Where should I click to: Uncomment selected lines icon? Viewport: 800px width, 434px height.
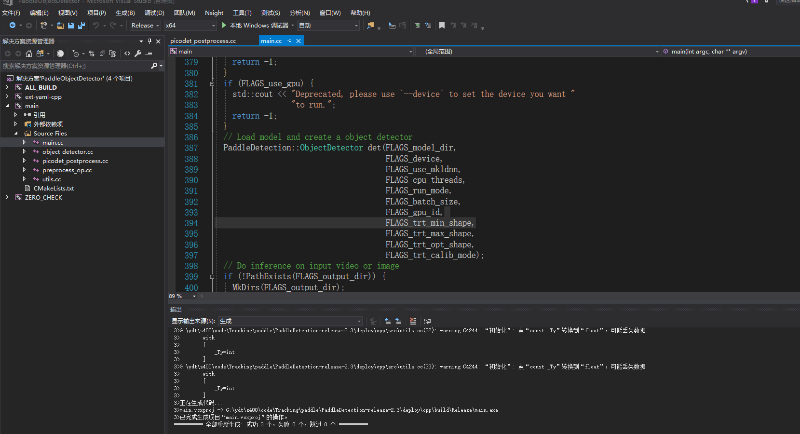(x=428, y=25)
